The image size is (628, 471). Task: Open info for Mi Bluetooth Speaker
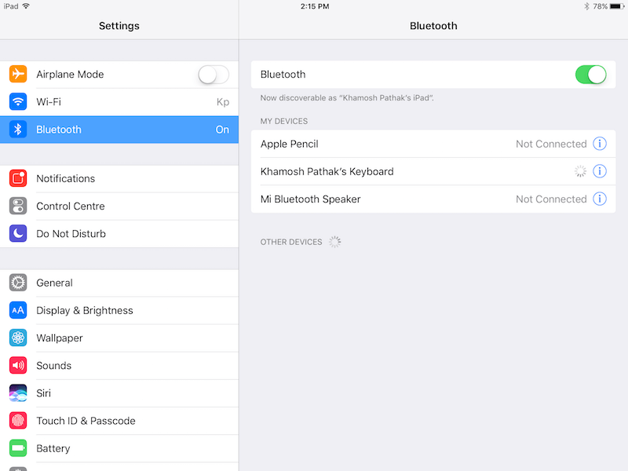coord(600,199)
